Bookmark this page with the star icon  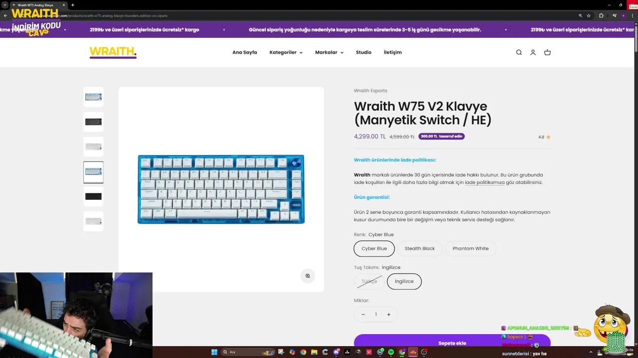coord(589,15)
